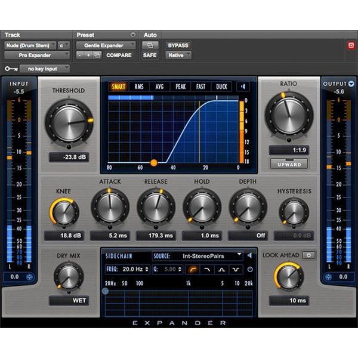The width and height of the screenshot is (358, 358).
Task: Click previous preset minus button
Action: tap(79, 55)
